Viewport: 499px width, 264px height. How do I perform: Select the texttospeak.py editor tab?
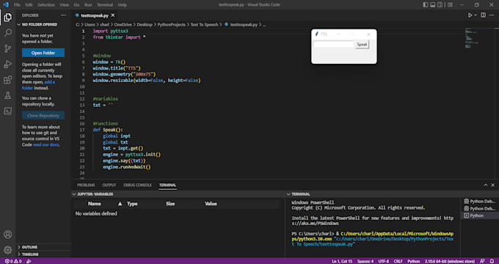pos(95,15)
